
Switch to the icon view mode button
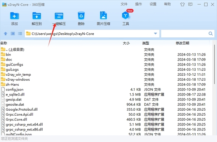(13, 34)
